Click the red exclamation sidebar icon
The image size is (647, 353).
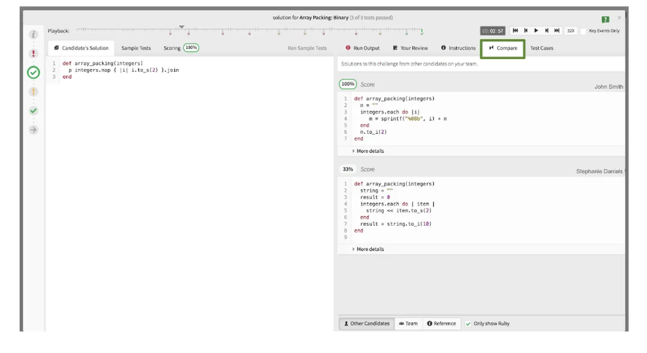pyautogui.click(x=33, y=53)
